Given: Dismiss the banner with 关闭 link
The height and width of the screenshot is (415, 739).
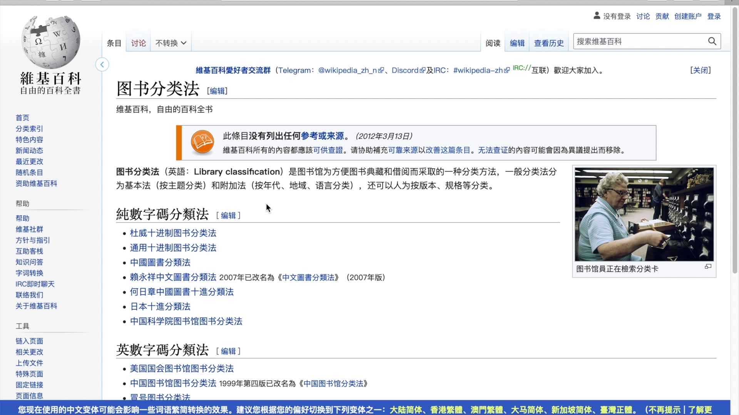Looking at the screenshot, I should click(x=700, y=70).
